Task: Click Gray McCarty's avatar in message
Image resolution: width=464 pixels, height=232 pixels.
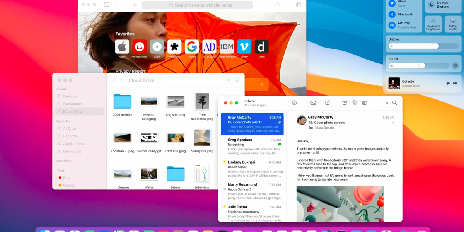Action: point(302,120)
